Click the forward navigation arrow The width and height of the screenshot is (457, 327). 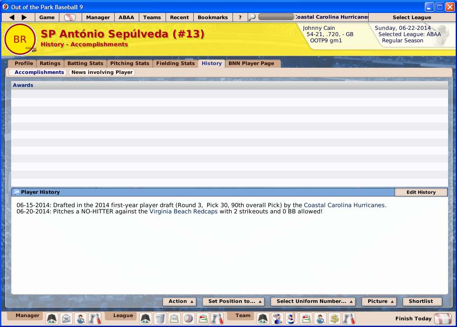pyautogui.click(x=24, y=17)
